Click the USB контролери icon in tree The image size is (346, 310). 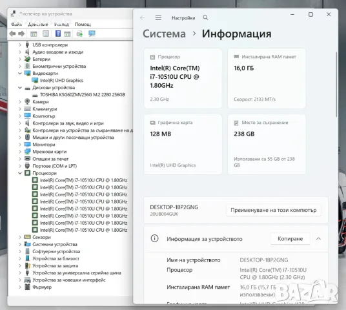[27, 45]
